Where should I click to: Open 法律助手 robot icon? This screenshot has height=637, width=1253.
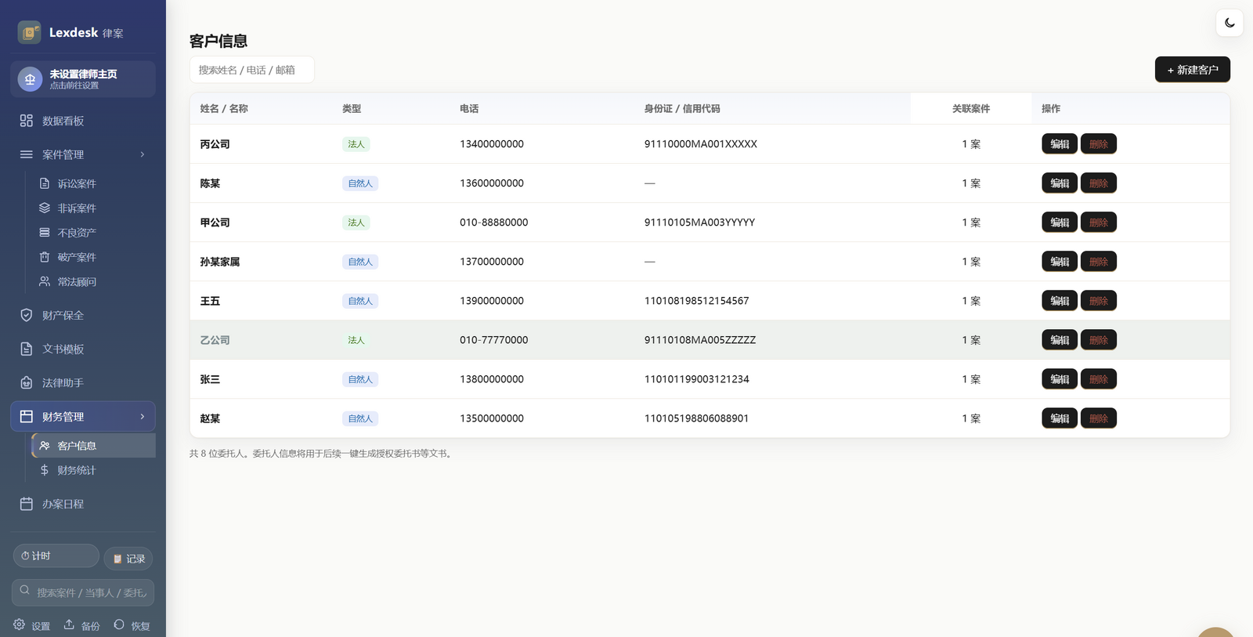click(x=27, y=382)
